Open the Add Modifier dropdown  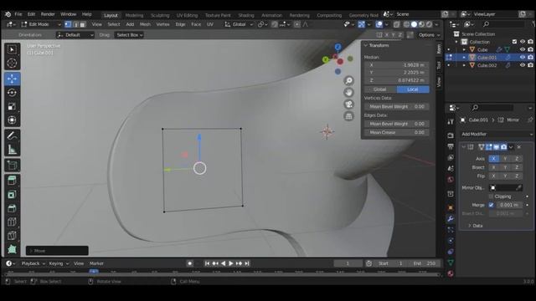click(497, 134)
